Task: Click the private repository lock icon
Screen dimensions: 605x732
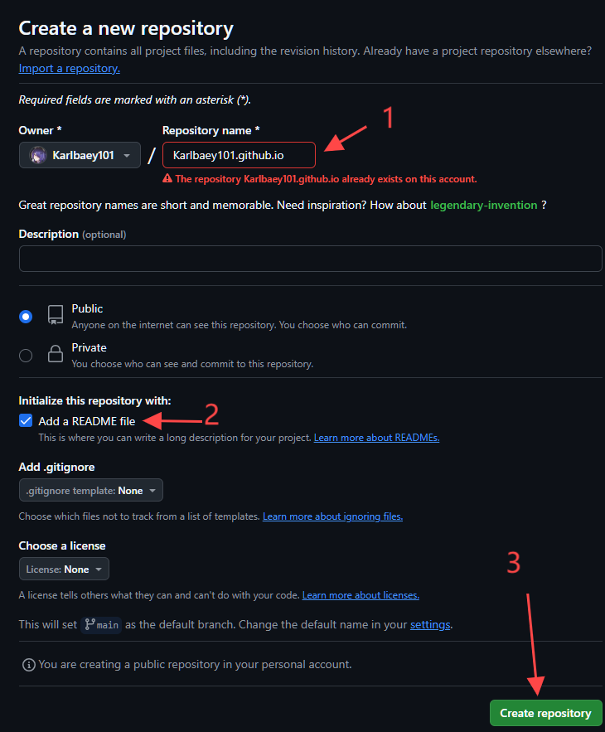Action: tap(56, 354)
